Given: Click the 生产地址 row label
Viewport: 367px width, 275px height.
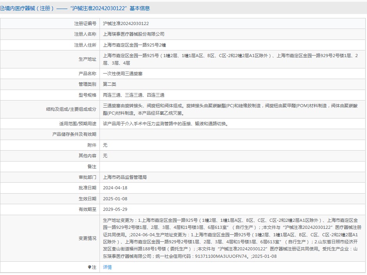Looking at the screenshot, I should click(87, 59).
